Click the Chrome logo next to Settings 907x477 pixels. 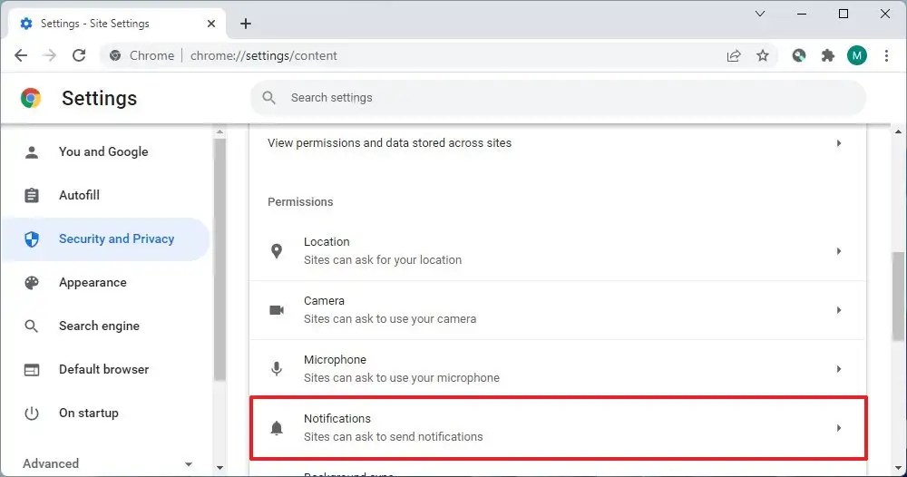click(31, 98)
